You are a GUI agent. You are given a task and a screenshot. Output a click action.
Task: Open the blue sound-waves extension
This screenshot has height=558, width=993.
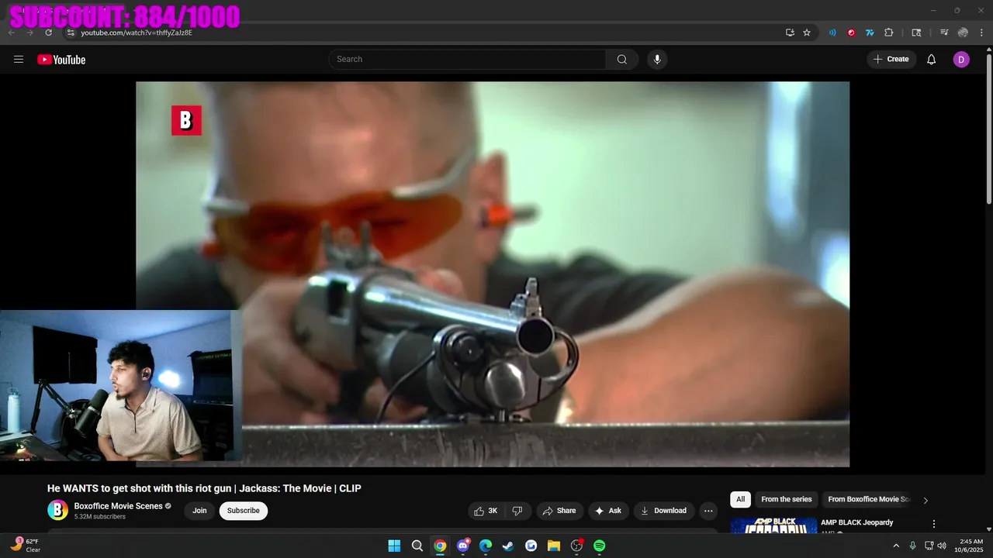(x=832, y=33)
